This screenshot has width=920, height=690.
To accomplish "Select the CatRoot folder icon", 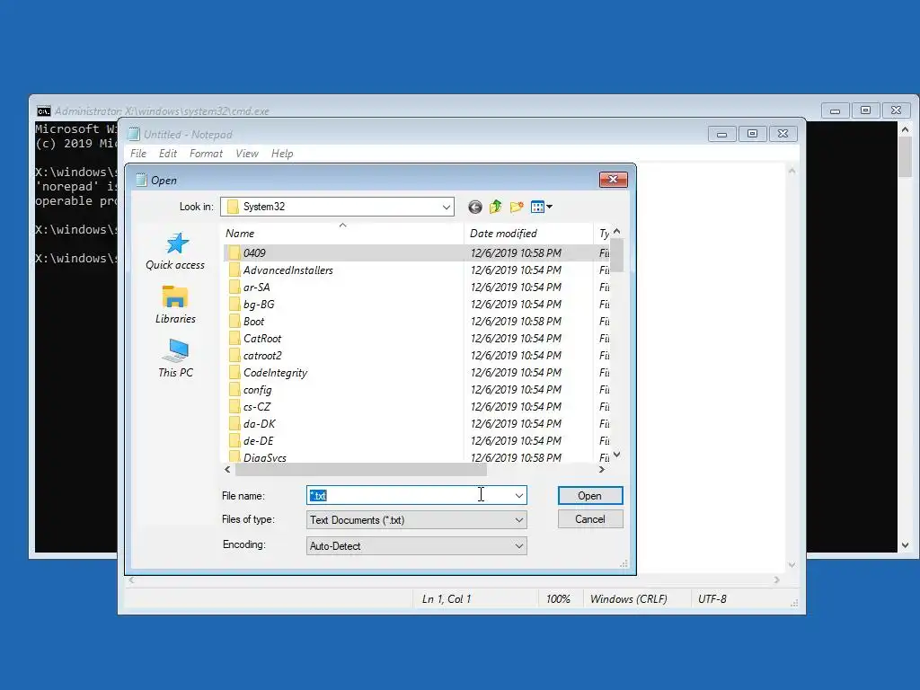I will click(234, 338).
